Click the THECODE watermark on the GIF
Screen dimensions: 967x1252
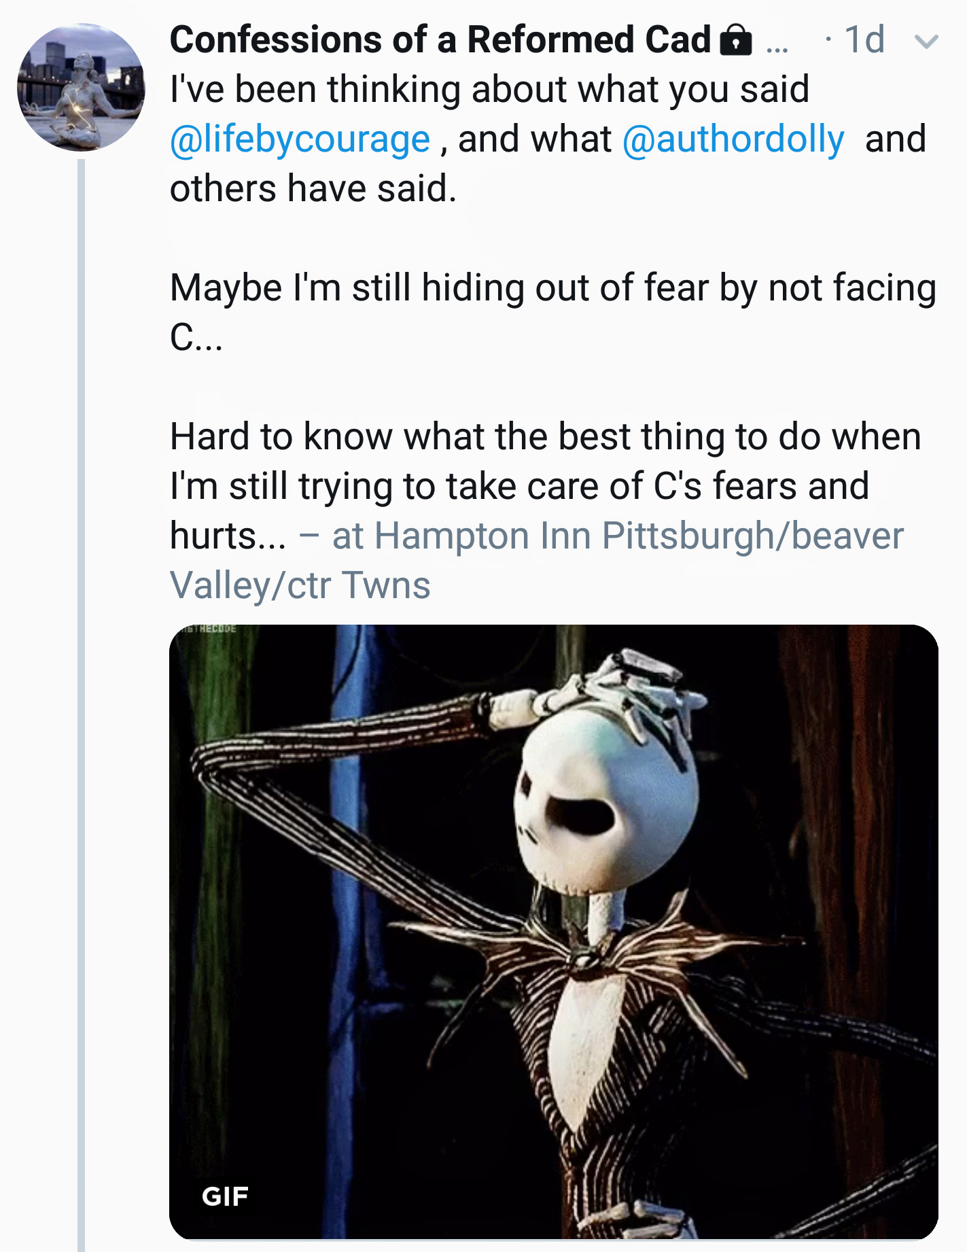pyautogui.click(x=208, y=629)
